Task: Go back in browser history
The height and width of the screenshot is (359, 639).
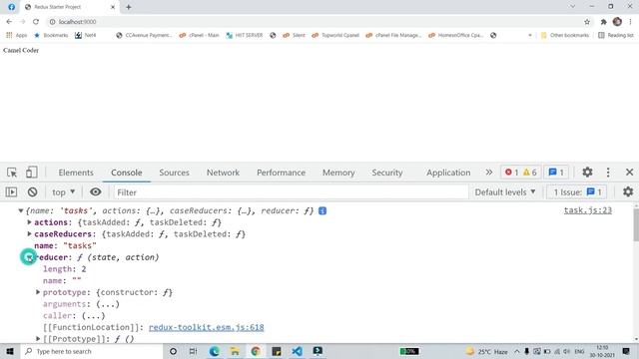Action: point(9,22)
